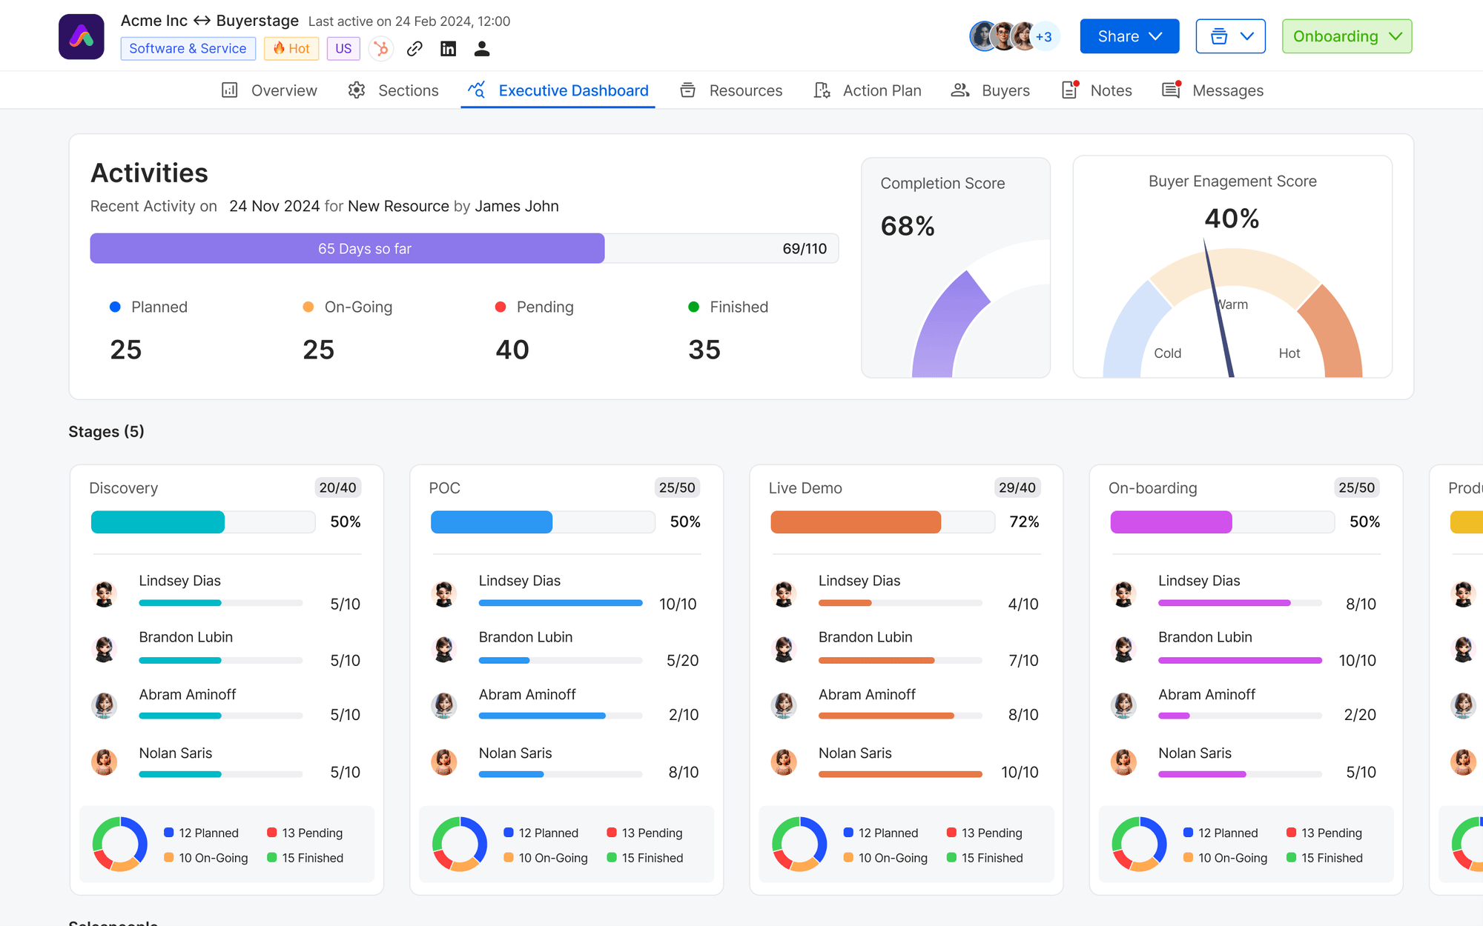Click the Acme Inc app logo
The width and height of the screenshot is (1483, 926).
[x=82, y=36]
